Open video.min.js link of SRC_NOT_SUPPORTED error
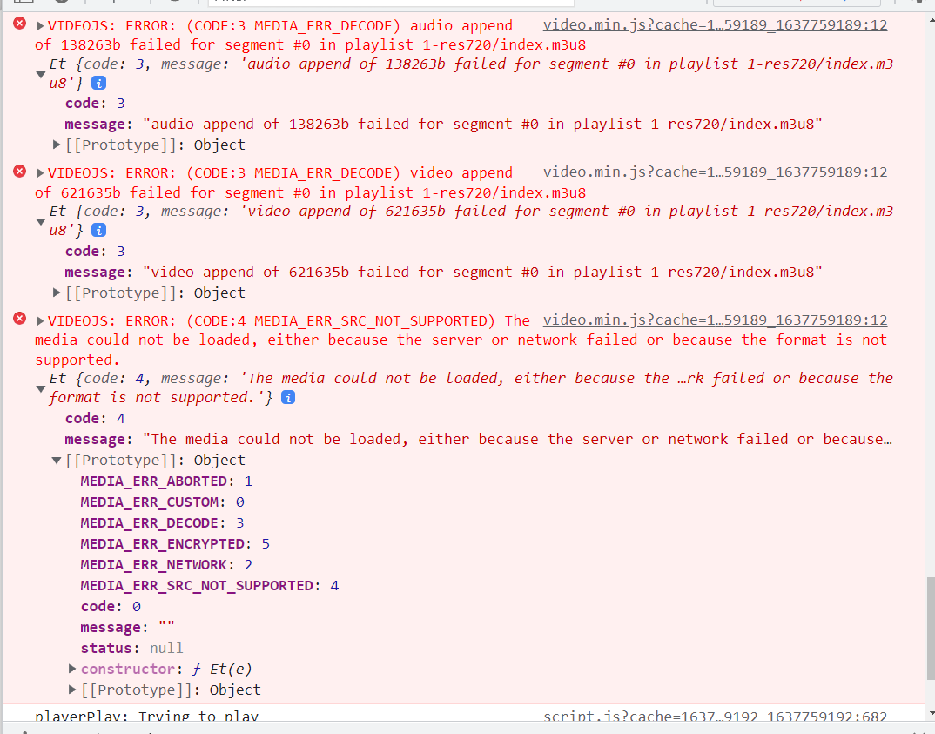 click(715, 320)
